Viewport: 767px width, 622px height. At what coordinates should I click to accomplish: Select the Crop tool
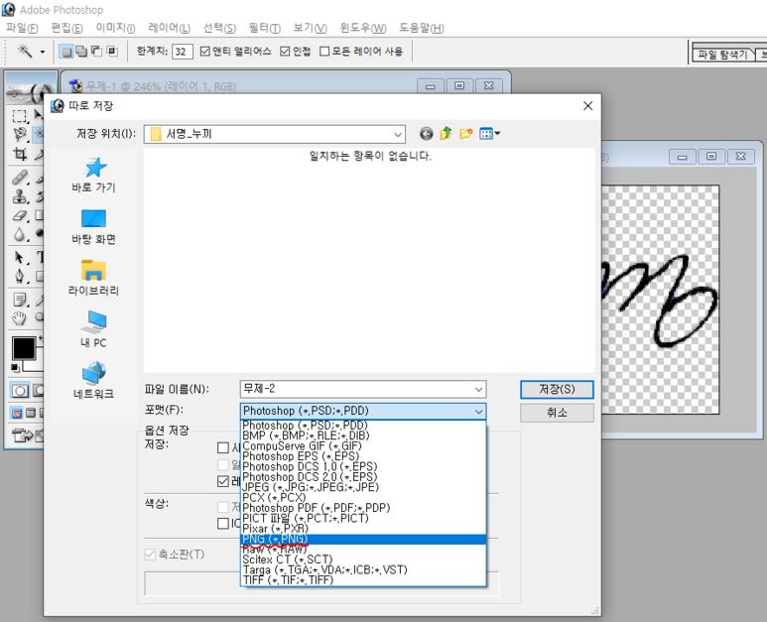(20, 155)
